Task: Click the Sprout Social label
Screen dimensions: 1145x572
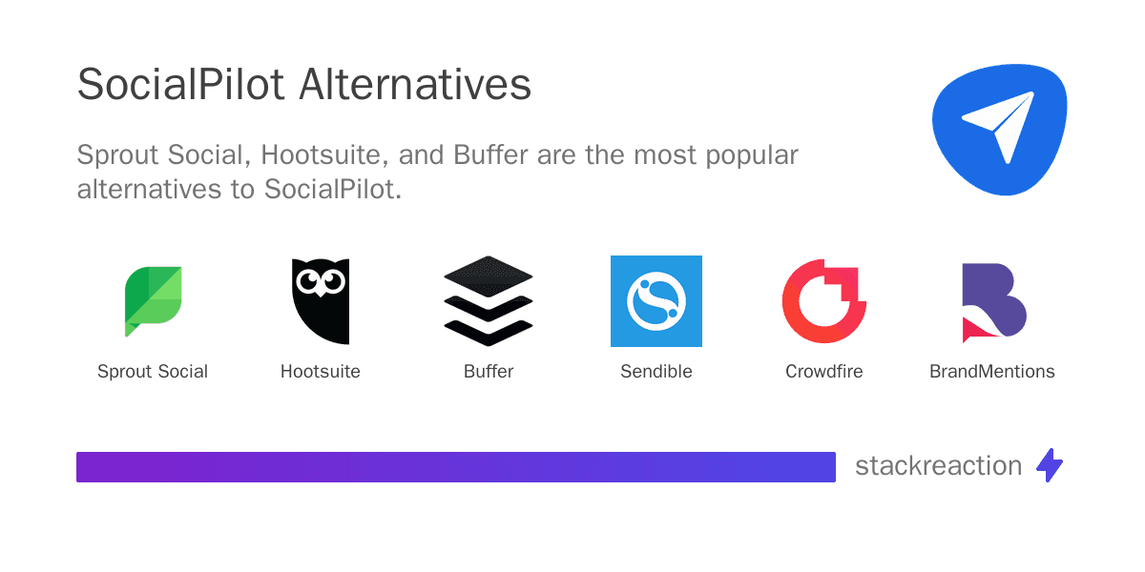Action: point(153,372)
